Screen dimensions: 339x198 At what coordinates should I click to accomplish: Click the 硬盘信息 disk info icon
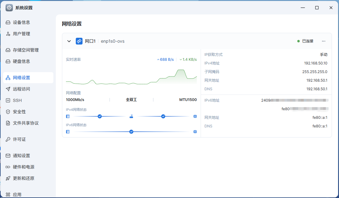(x=8, y=61)
